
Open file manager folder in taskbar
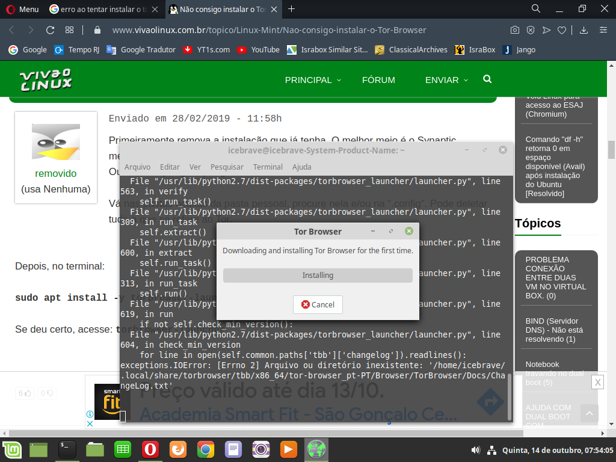click(x=95, y=450)
